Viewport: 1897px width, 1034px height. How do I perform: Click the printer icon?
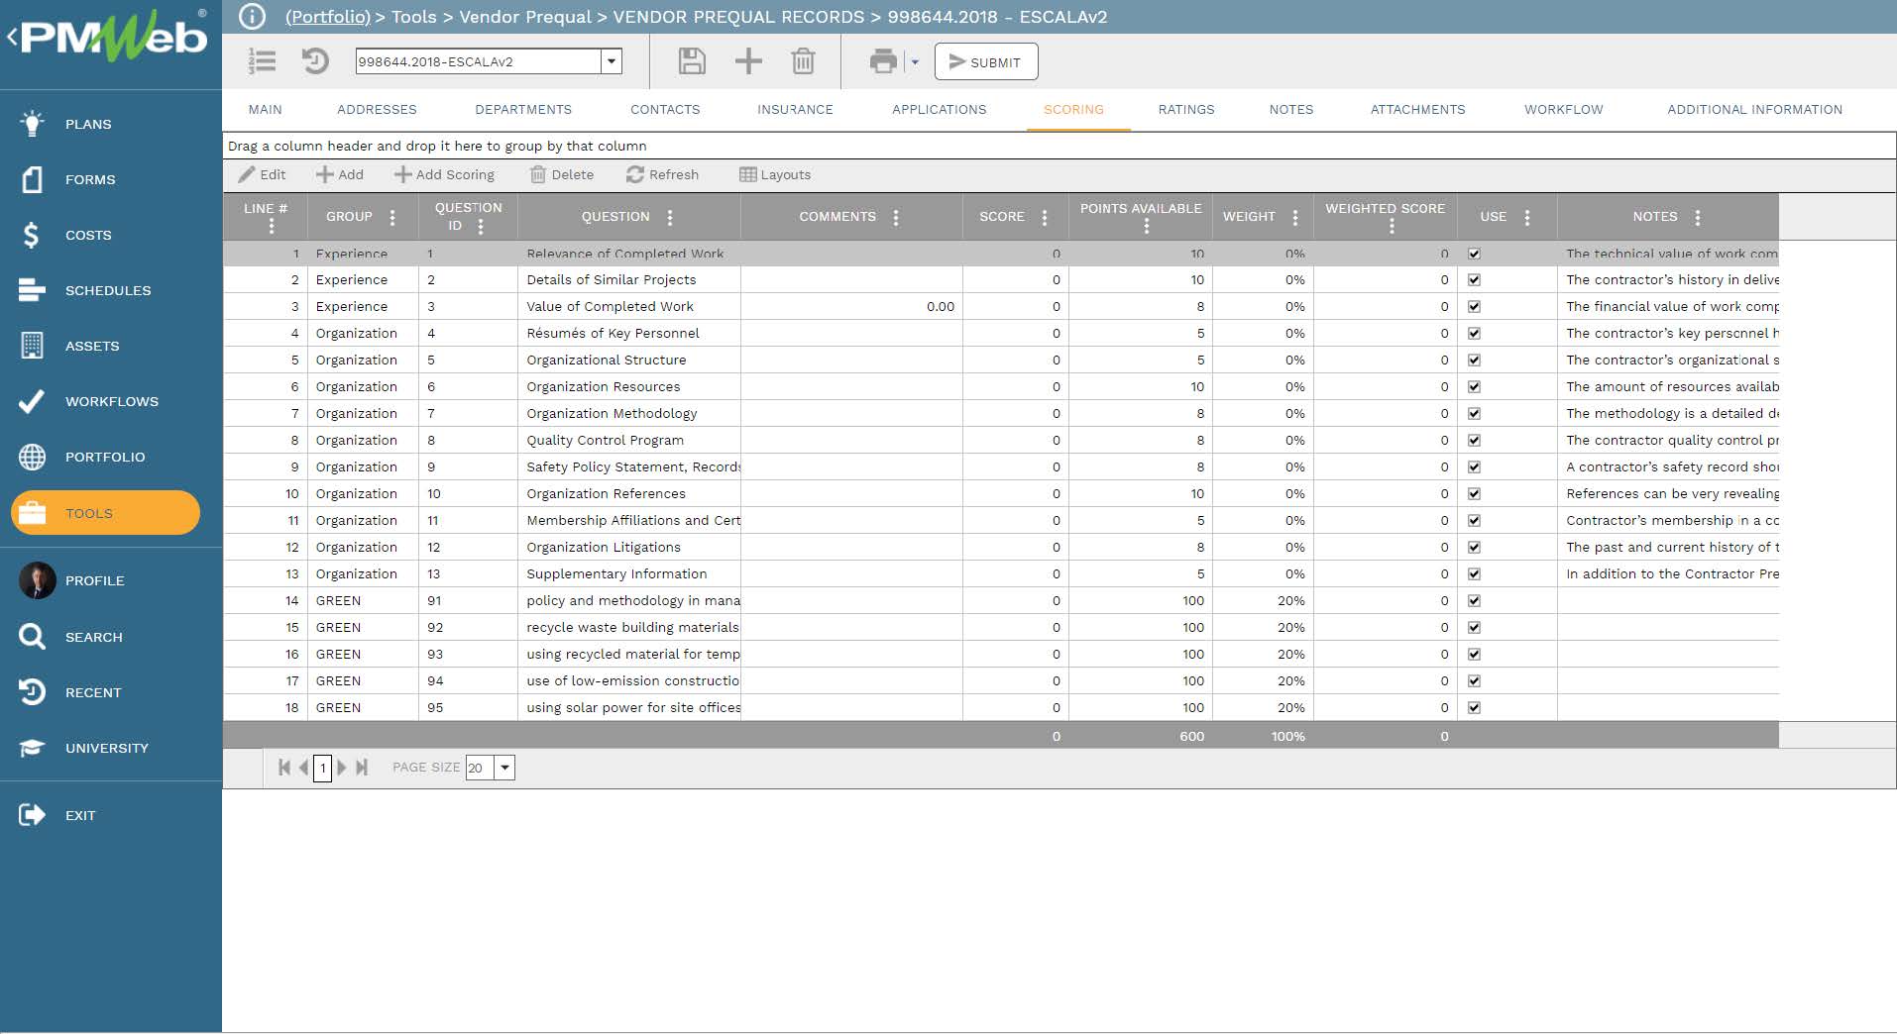pyautogui.click(x=883, y=61)
